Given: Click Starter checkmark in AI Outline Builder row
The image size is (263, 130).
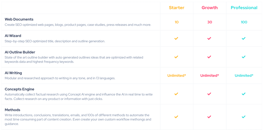Looking at the screenshot, I should [x=176, y=57].
